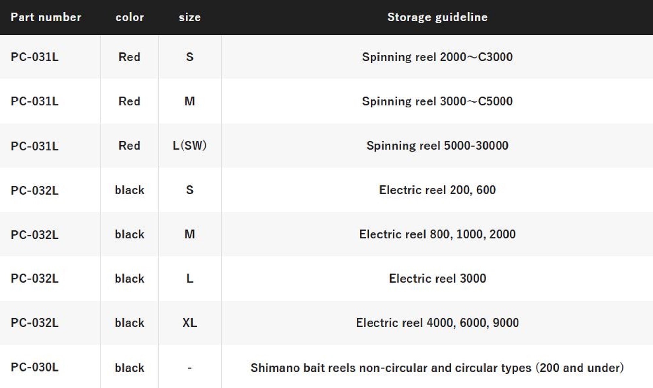Select the Spinning reel 2000~C3000 cell
653x388 pixels.
click(x=438, y=57)
